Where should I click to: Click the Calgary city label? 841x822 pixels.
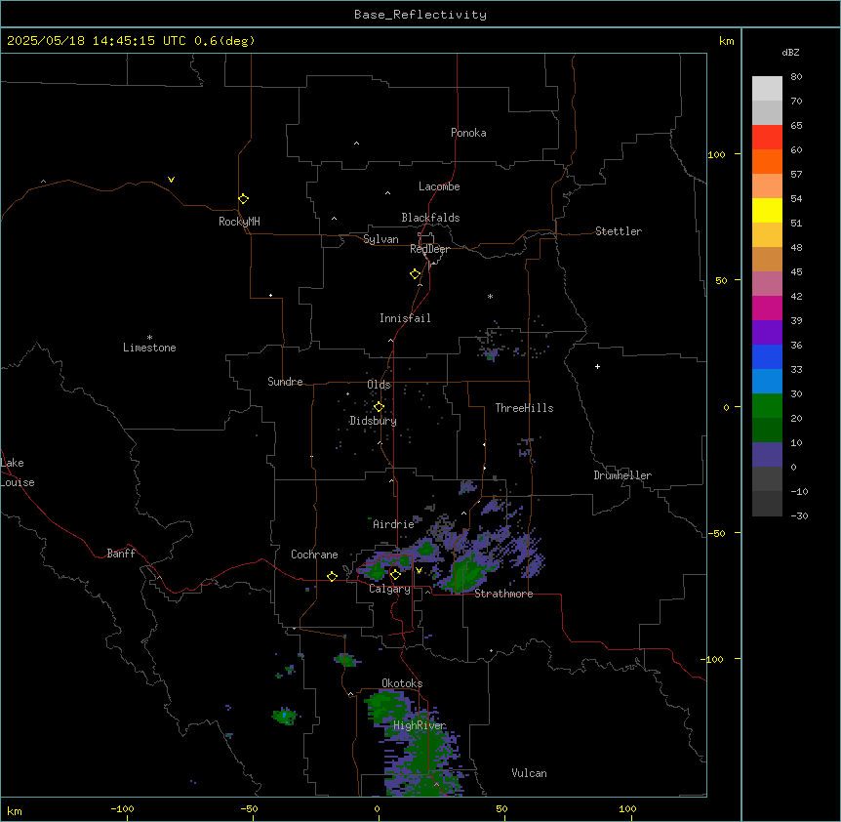(x=389, y=589)
